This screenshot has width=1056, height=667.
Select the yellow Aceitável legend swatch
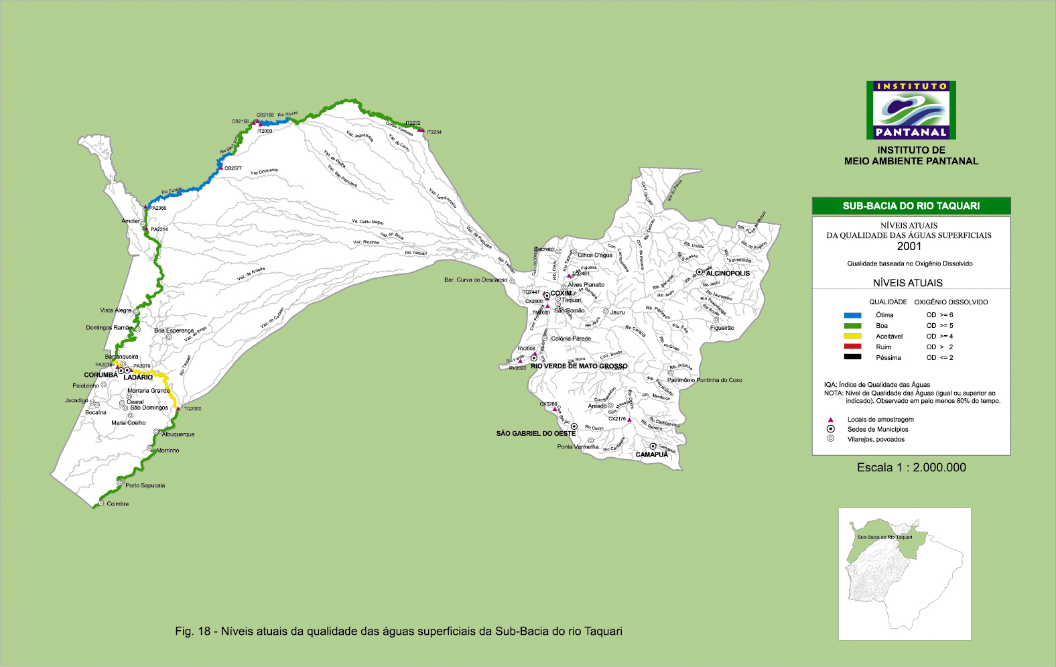[852, 337]
